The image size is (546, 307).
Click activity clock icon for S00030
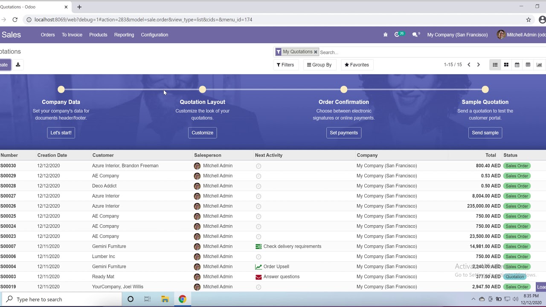click(x=258, y=166)
